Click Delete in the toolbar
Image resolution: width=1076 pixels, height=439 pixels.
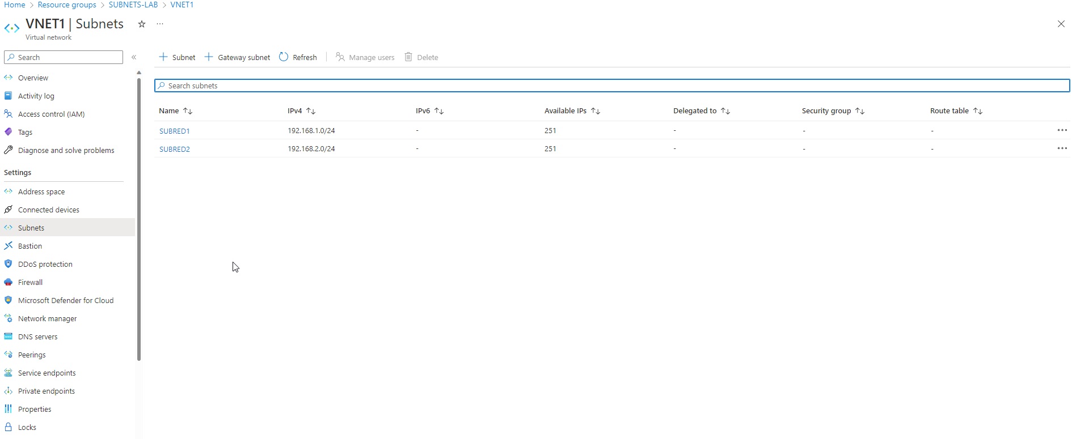pyautogui.click(x=421, y=57)
